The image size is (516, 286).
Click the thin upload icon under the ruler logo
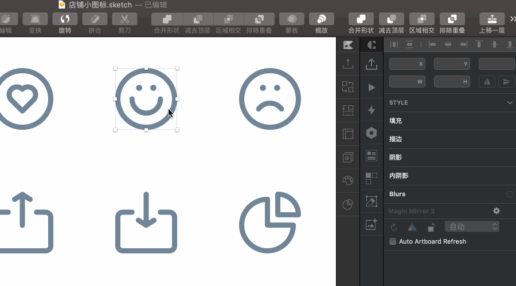pos(348,63)
